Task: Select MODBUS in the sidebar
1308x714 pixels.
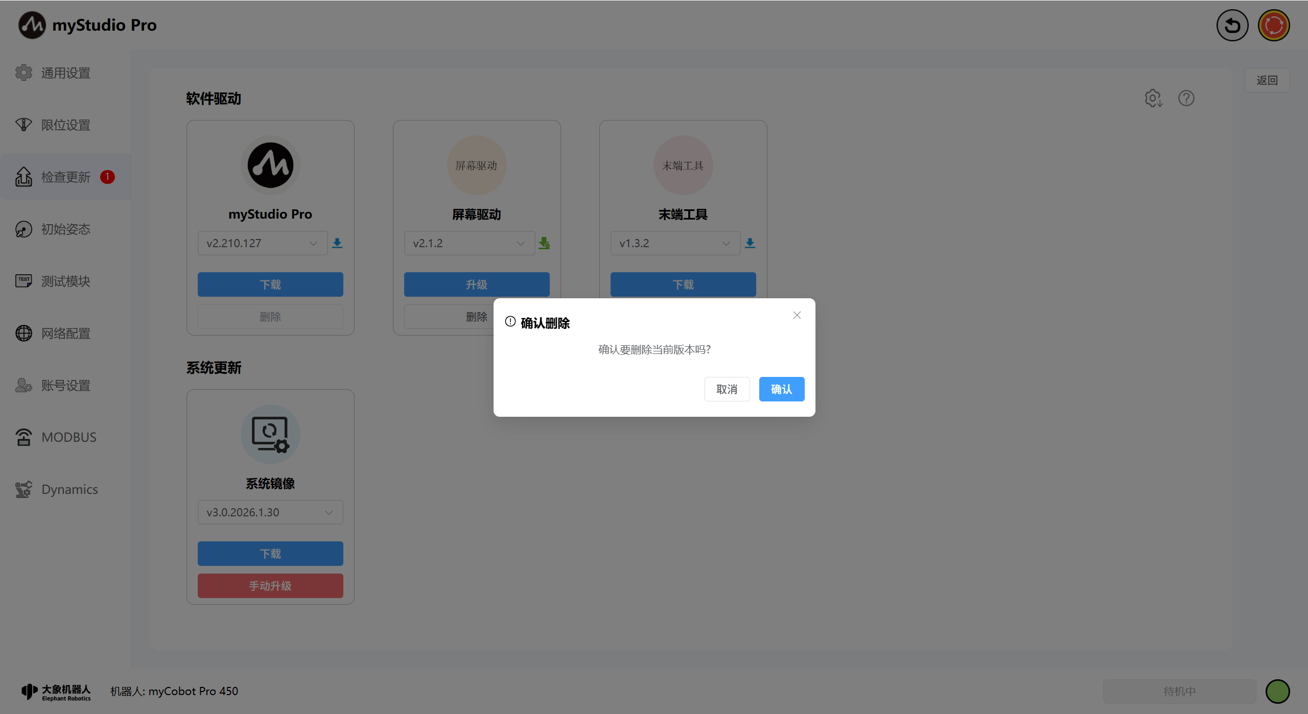Action: (x=68, y=437)
